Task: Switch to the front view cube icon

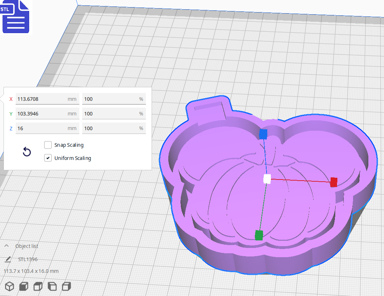Action: tap(23, 286)
